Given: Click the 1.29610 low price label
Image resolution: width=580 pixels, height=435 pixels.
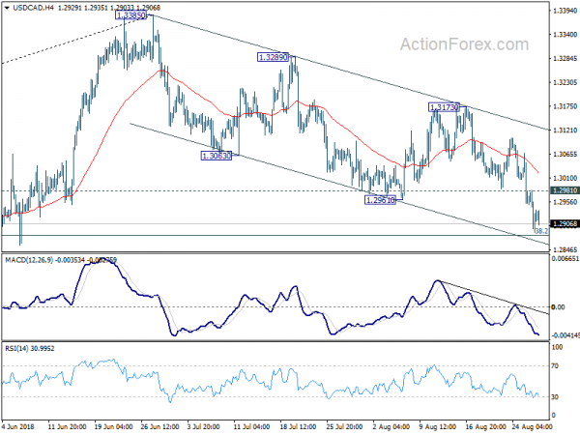Looking at the screenshot, I should [381, 200].
